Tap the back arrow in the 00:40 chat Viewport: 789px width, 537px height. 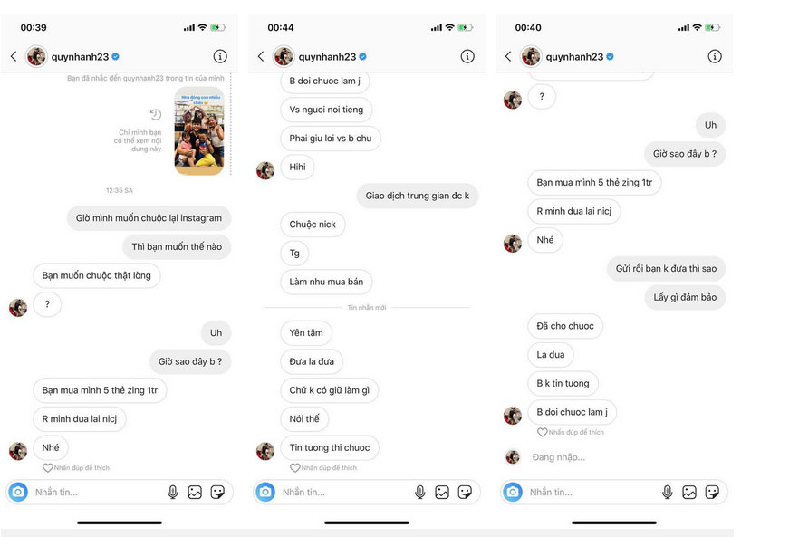[x=508, y=56]
